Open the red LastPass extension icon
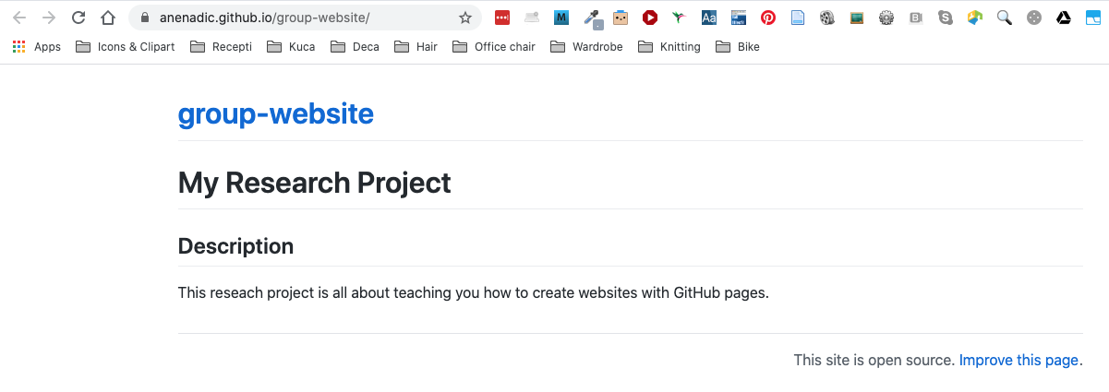1109x392 pixels. point(502,18)
